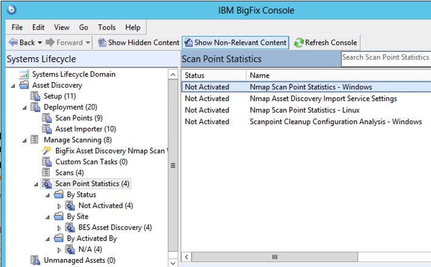
Task: Collapse the By Site folder
Action: tap(47, 217)
